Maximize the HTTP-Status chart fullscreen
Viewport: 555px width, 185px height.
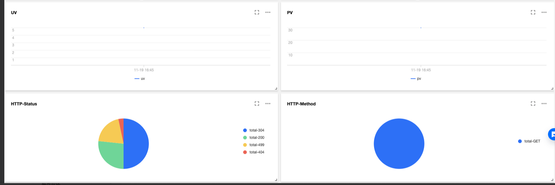257,104
